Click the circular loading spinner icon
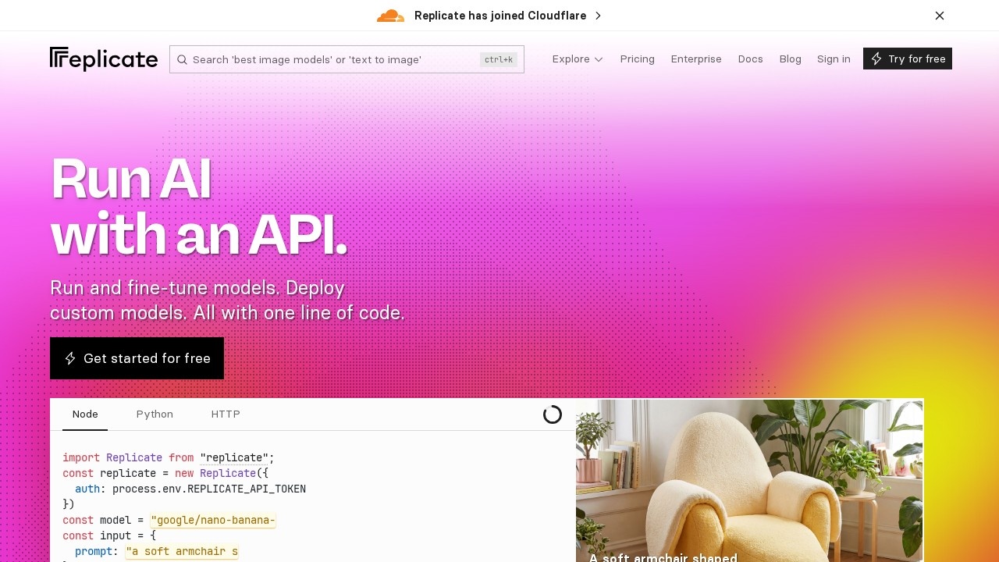The width and height of the screenshot is (999, 562). point(553,414)
